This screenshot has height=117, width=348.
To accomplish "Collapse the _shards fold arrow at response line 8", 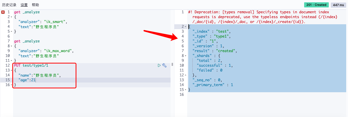I will [x=186, y=56].
